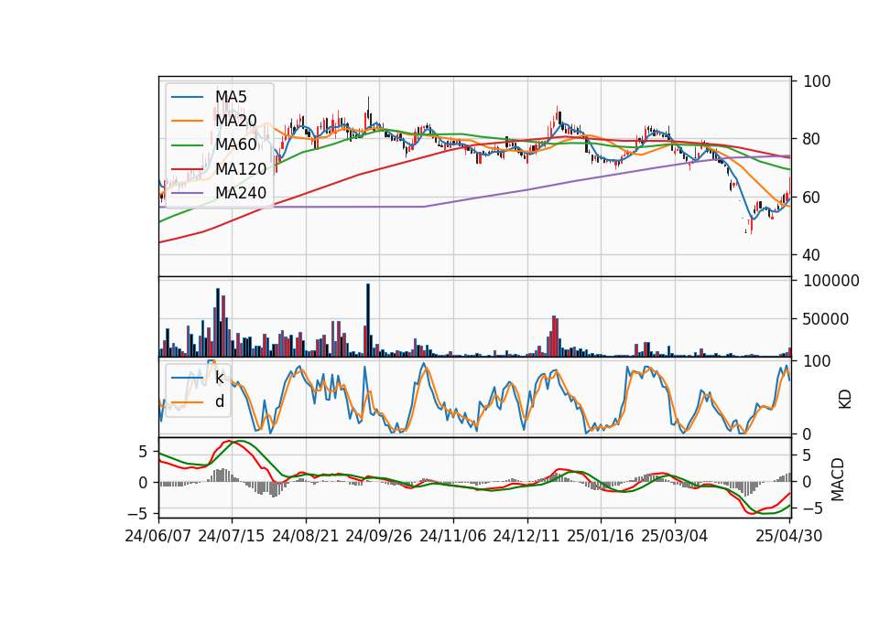Screen dimensions: 879x631
Task: Click the MA5 legend label
Action: (x=231, y=97)
